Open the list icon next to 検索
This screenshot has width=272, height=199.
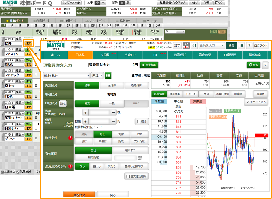(241, 45)
